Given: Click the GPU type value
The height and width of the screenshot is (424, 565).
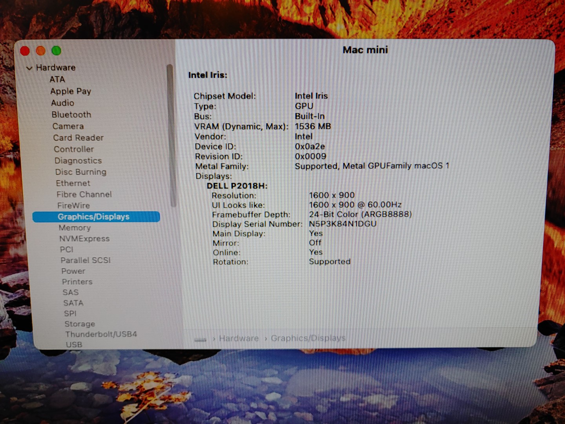Looking at the screenshot, I should click(x=304, y=106).
